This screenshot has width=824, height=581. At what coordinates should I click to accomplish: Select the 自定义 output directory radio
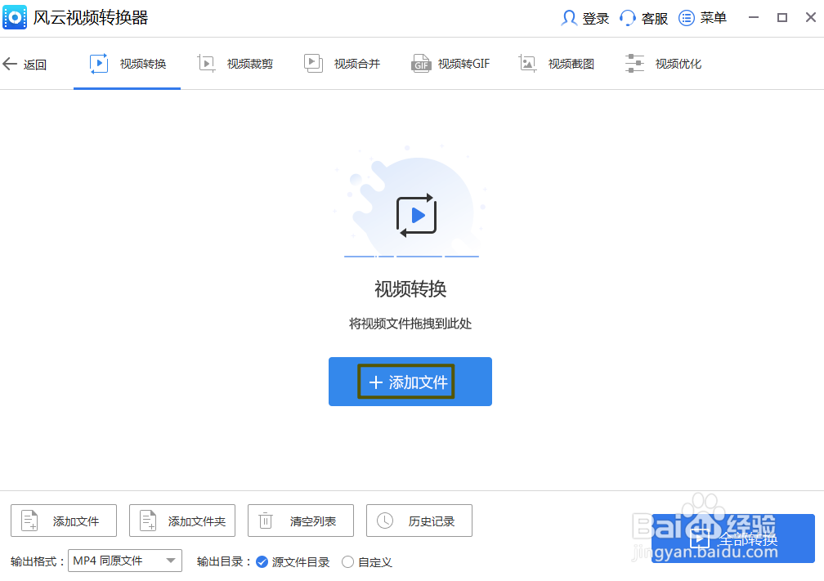point(367,562)
